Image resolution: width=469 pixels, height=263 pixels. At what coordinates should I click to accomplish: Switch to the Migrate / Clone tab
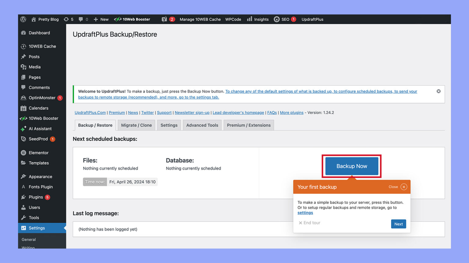[x=136, y=125]
